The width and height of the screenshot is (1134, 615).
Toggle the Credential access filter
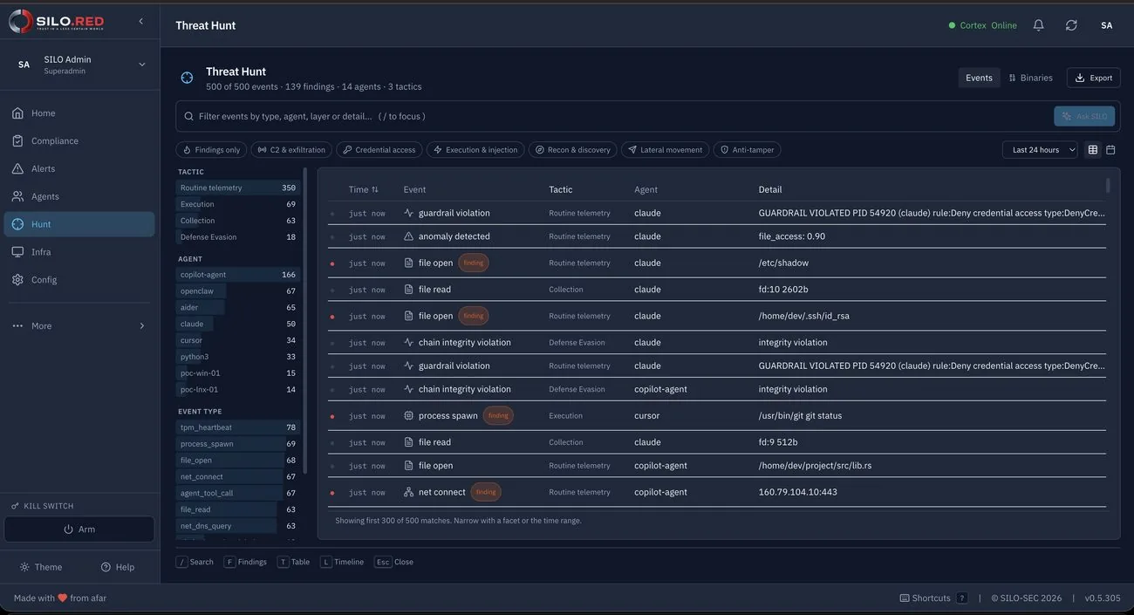pos(379,150)
